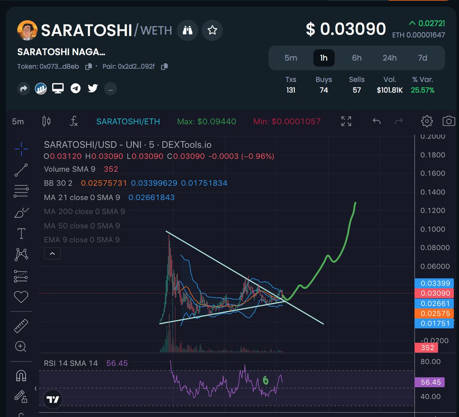Click the share arrow icon

click(24, 89)
